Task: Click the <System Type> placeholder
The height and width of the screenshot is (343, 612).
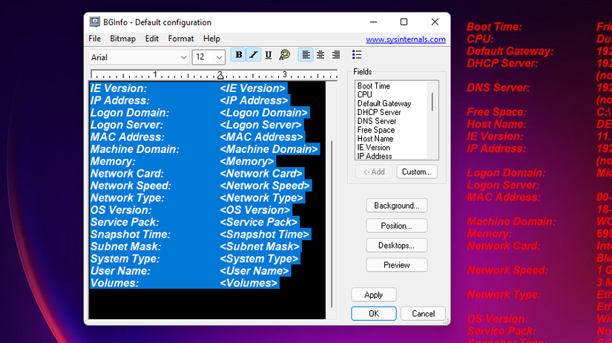Action: [259, 258]
